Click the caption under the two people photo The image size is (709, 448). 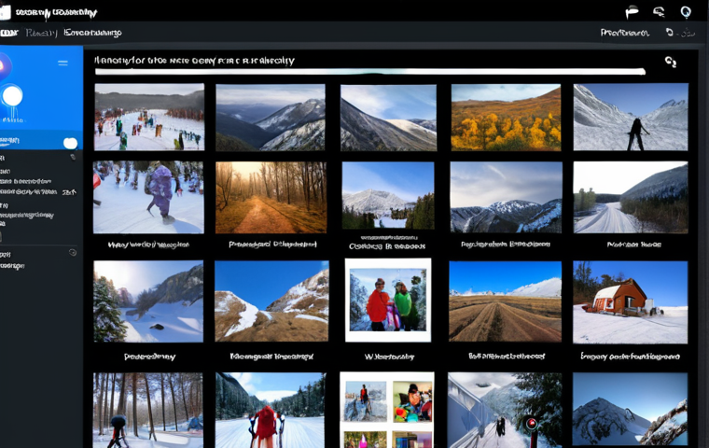[389, 357]
